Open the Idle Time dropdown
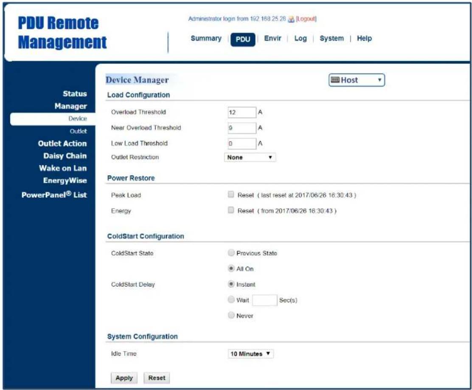Viewport: 472px width, 390px height. (x=250, y=354)
